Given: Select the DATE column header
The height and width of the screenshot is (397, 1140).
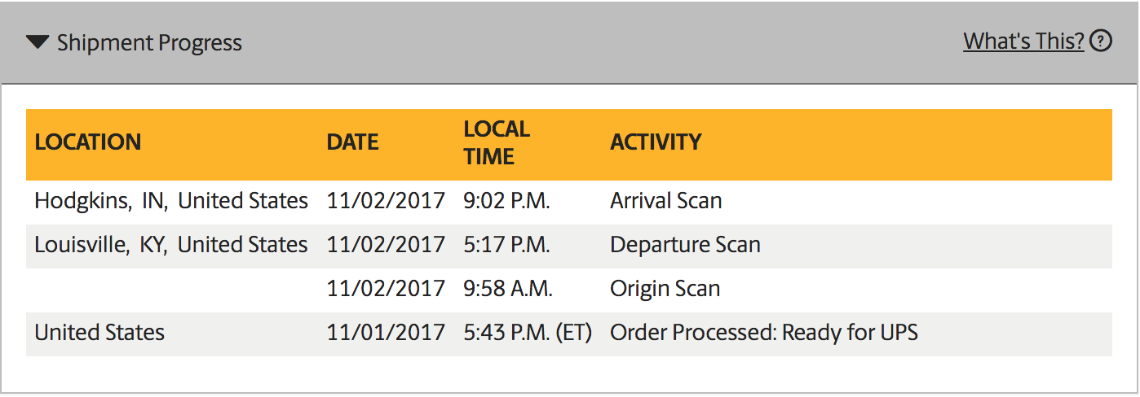Looking at the screenshot, I should [352, 142].
